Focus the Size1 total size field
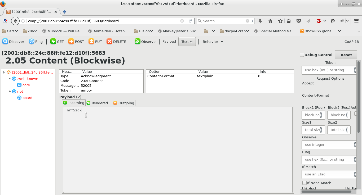The height and width of the screenshot is (195, 362). tap(313, 130)
